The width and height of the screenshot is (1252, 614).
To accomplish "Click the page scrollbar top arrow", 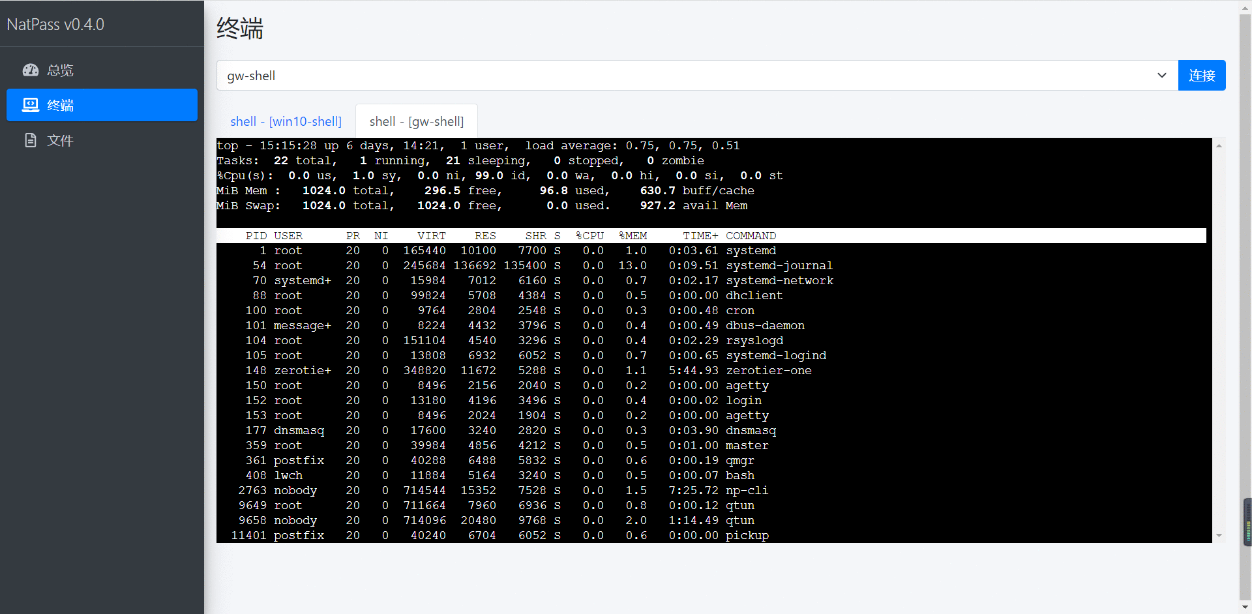I will 1245,6.
